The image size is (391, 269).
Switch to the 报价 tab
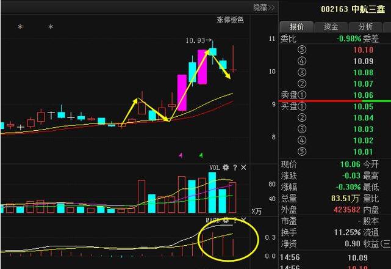coord(296,27)
